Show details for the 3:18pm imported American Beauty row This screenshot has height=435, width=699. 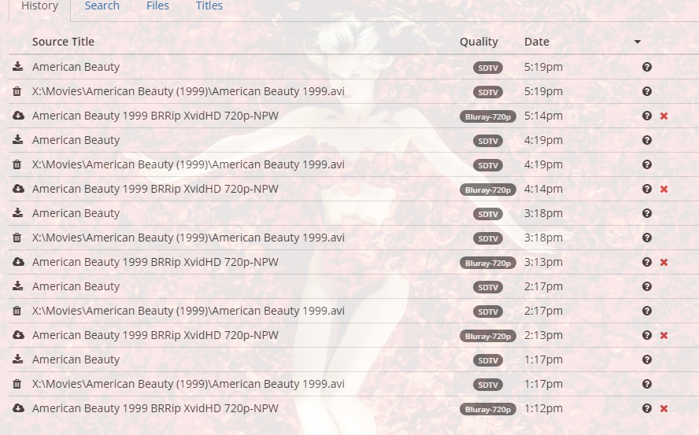(647, 213)
